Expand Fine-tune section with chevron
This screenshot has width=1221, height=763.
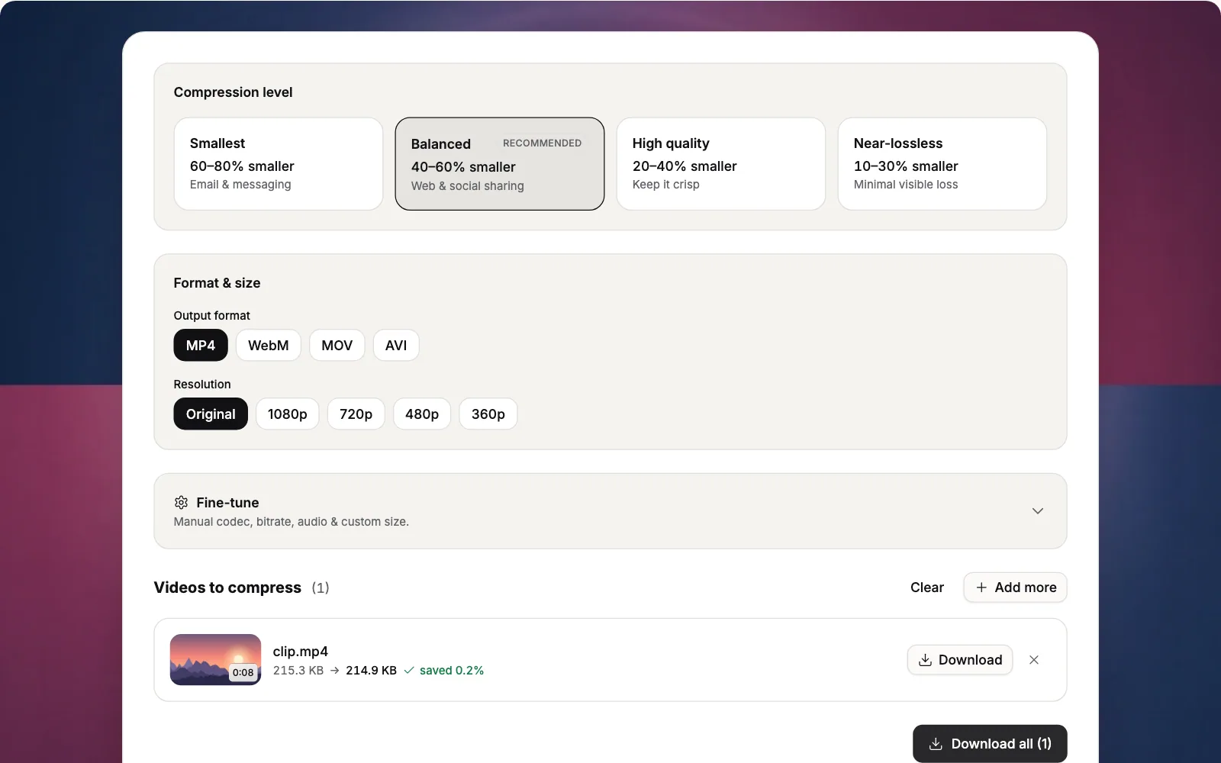[1038, 511]
